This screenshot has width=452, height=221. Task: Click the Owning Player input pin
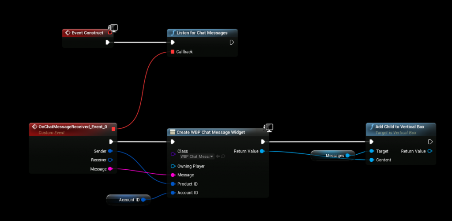click(173, 166)
